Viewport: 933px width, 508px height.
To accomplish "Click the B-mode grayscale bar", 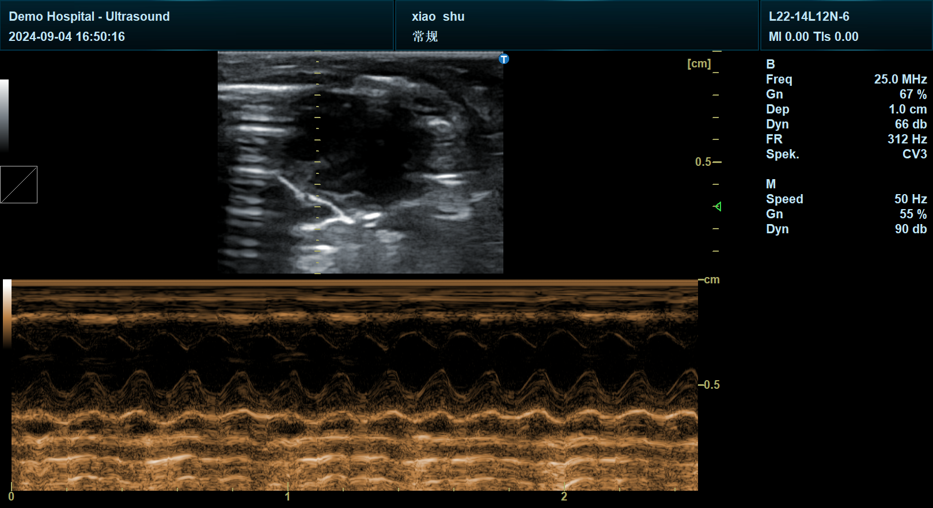I will click(4, 115).
